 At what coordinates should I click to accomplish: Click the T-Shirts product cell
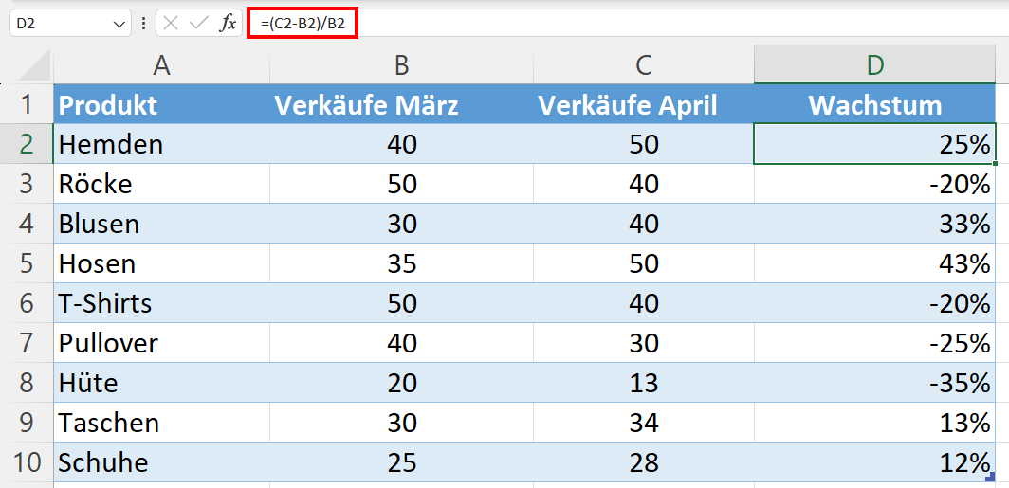161,303
